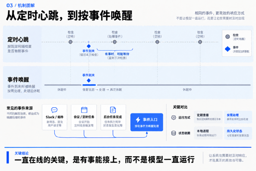256x171 pixels.
Task: Click the 事件唤醒 row heading
Action: click(18, 80)
